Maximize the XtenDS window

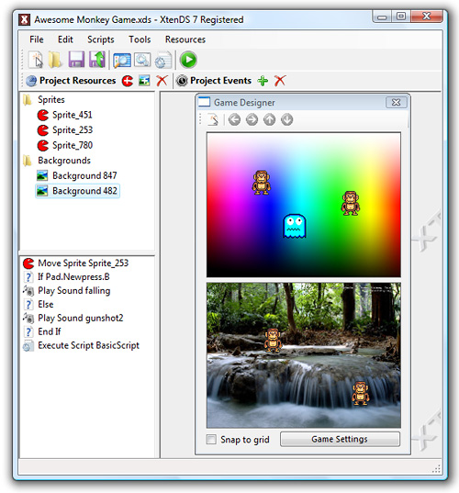click(401, 17)
